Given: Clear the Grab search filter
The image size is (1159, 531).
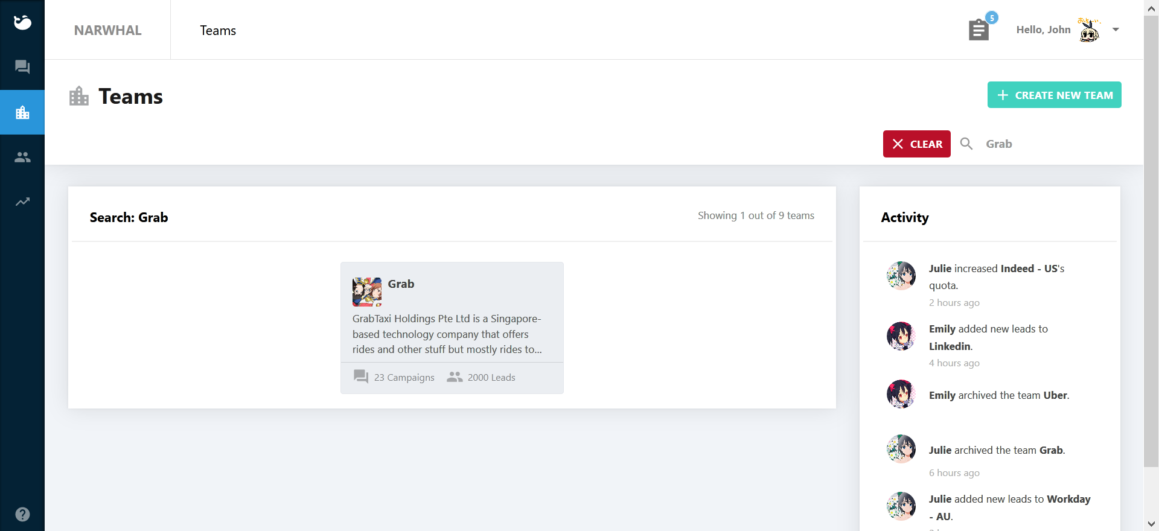Looking at the screenshot, I should pyautogui.click(x=916, y=144).
